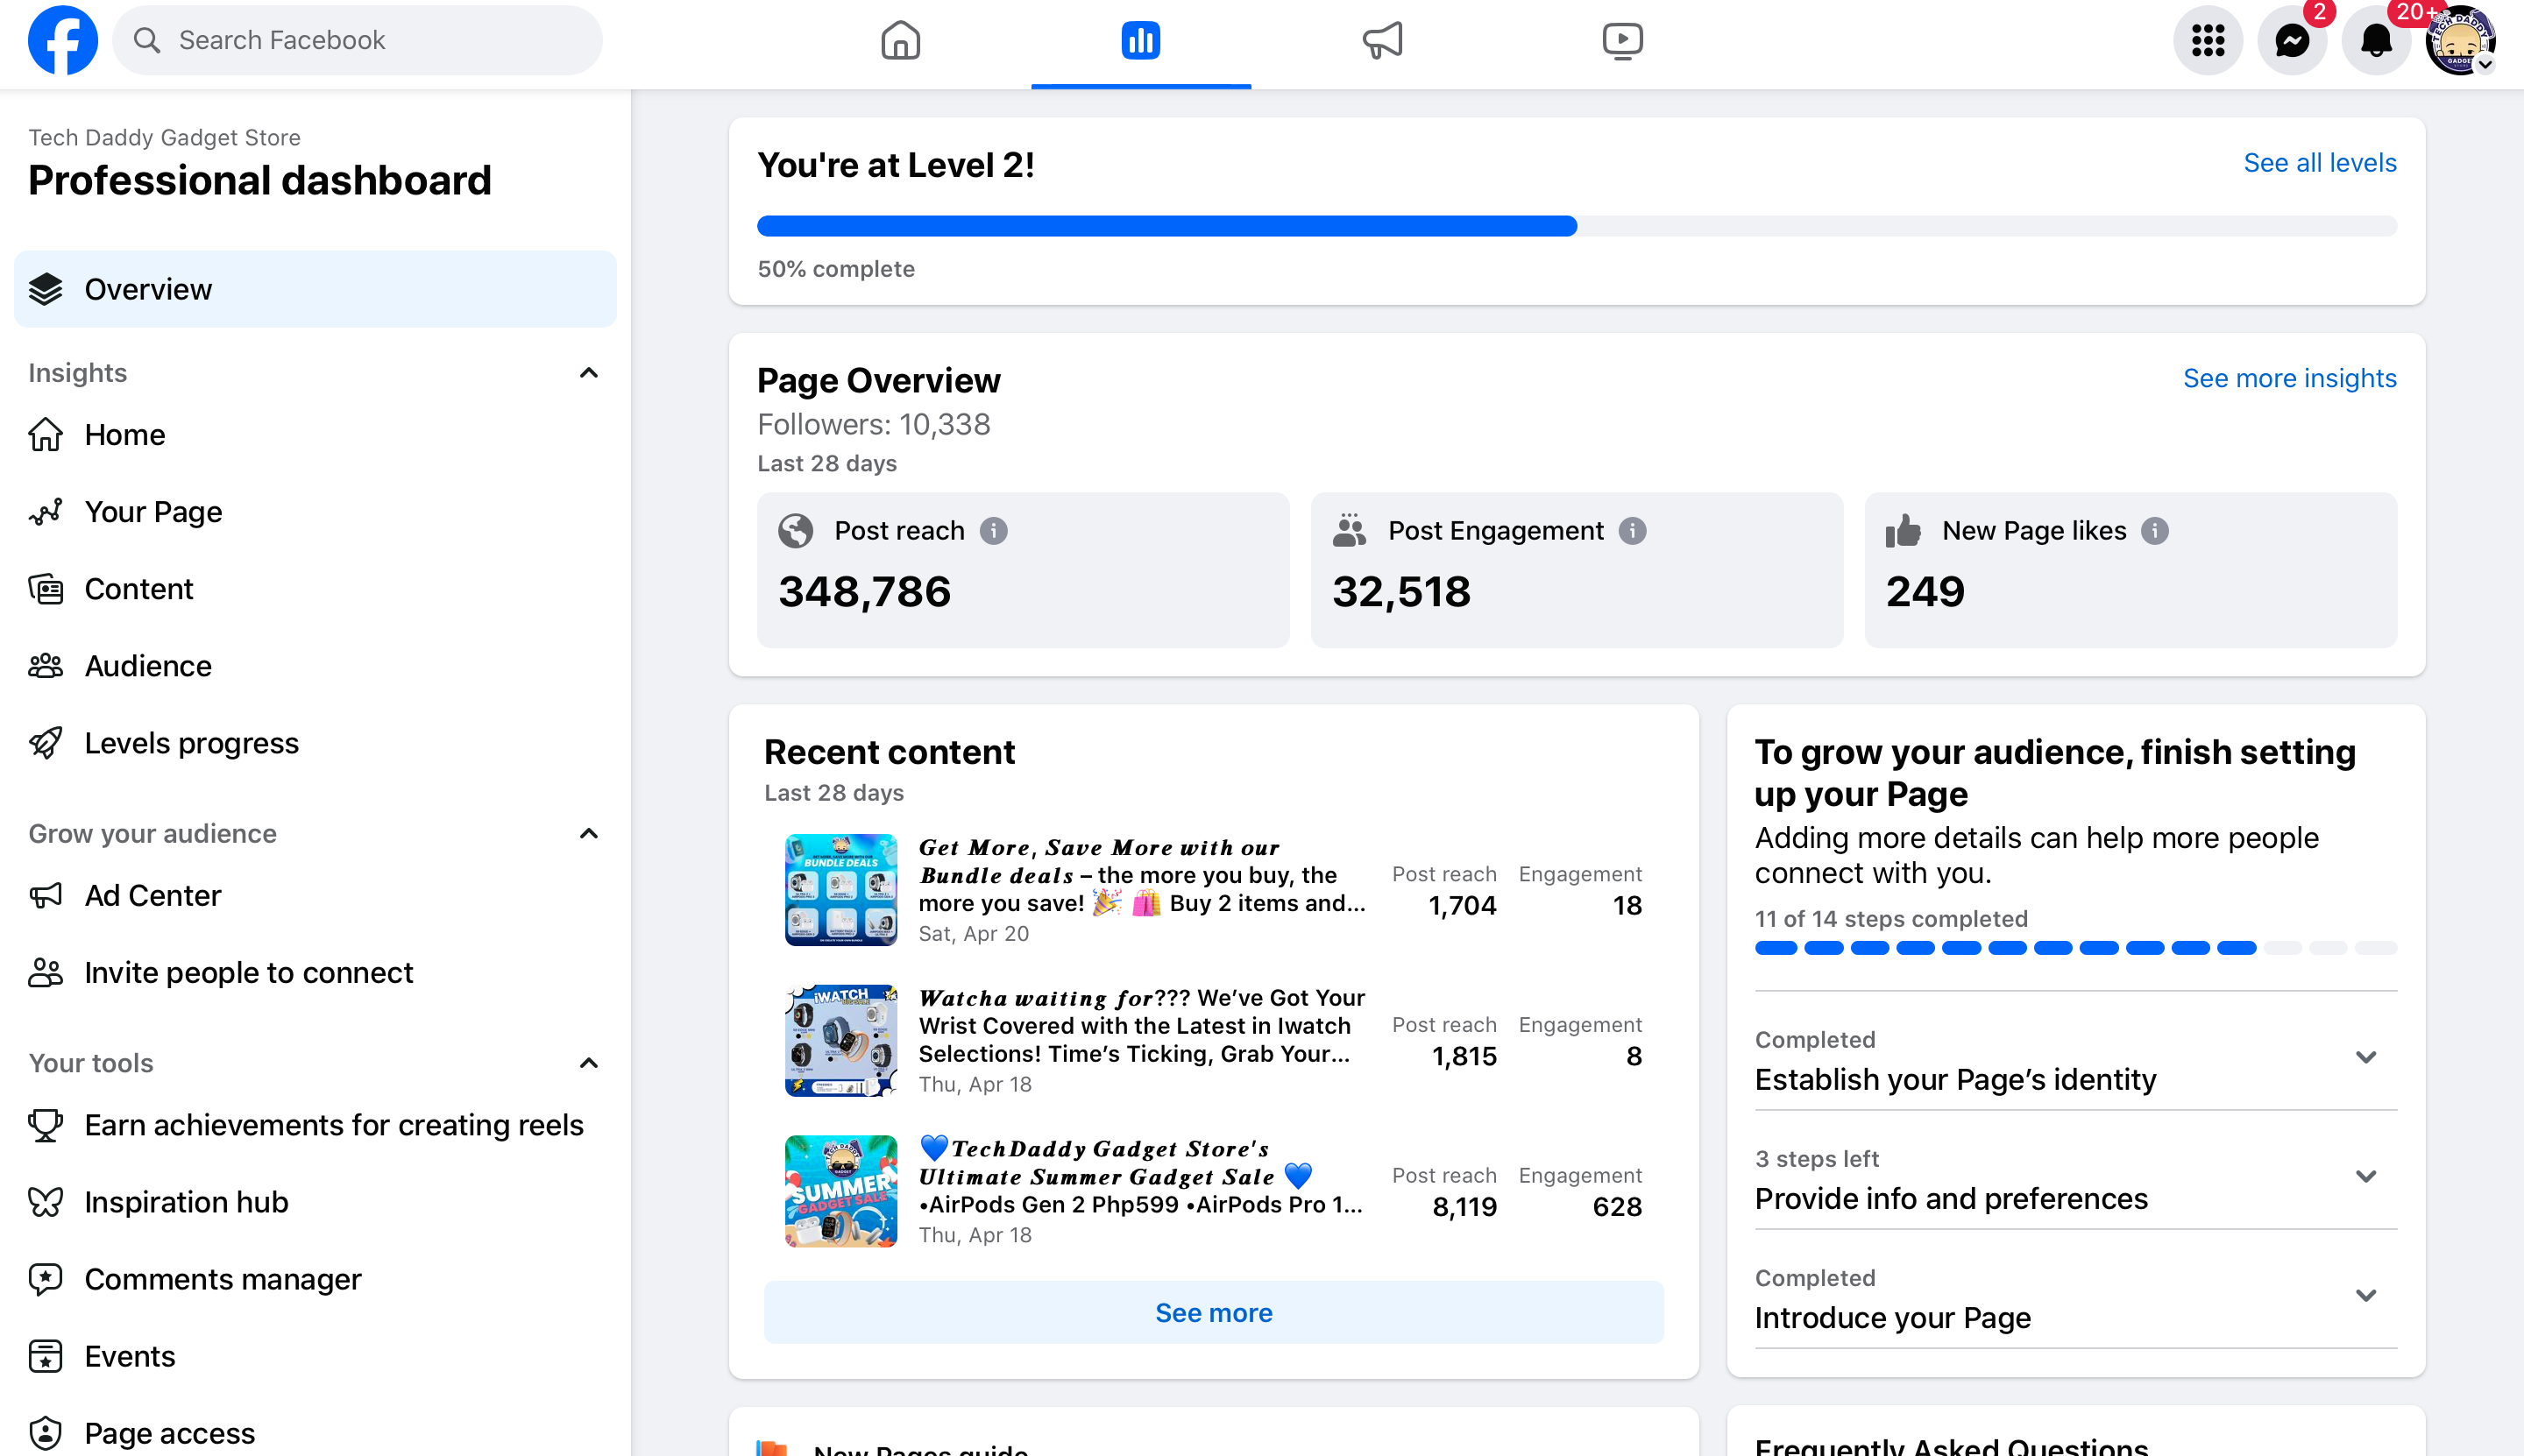Click the Facebook logo
The image size is (2524, 1456).
point(63,41)
